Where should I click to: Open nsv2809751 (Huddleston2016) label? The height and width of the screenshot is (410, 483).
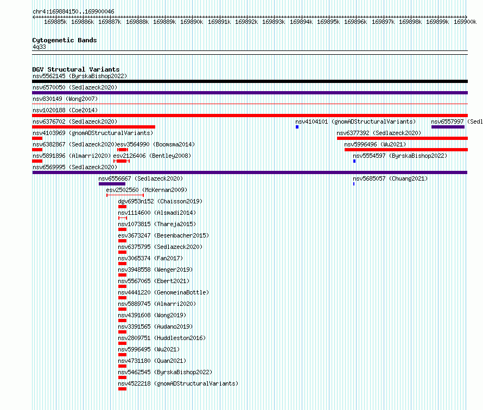(162, 338)
